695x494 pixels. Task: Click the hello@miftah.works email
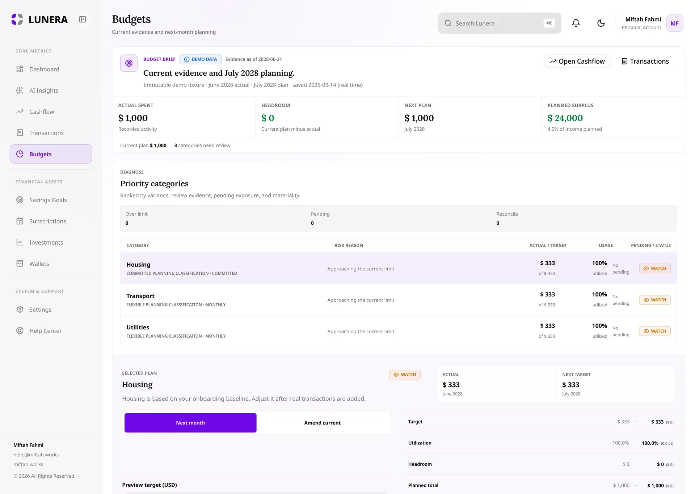[x=36, y=455]
